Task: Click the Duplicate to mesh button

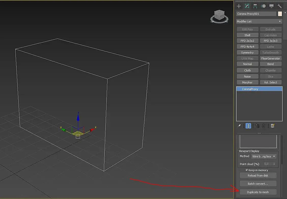Action: 258,192
